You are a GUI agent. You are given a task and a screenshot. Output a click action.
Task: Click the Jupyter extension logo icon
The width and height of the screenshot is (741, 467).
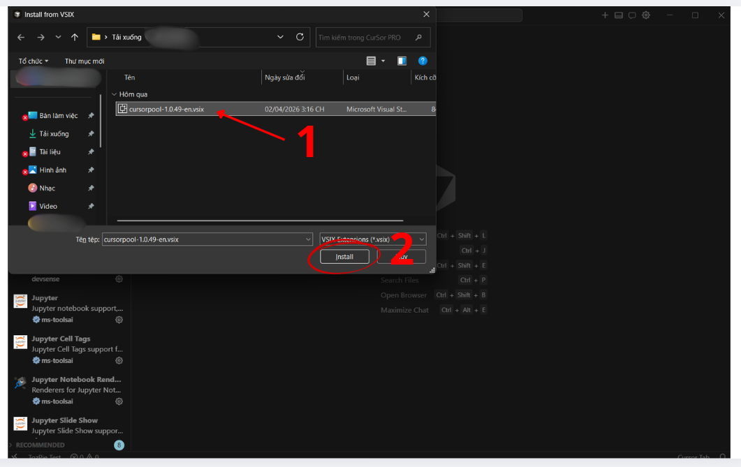(20, 301)
